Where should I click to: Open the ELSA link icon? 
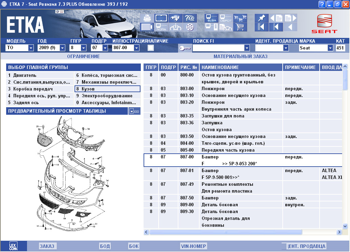(211, 18)
